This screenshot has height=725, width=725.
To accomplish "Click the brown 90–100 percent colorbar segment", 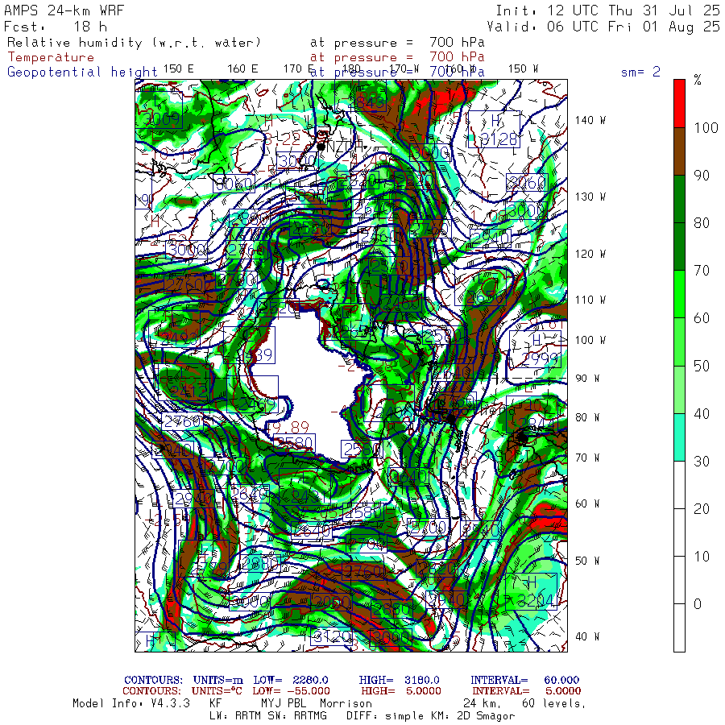I will [679, 151].
